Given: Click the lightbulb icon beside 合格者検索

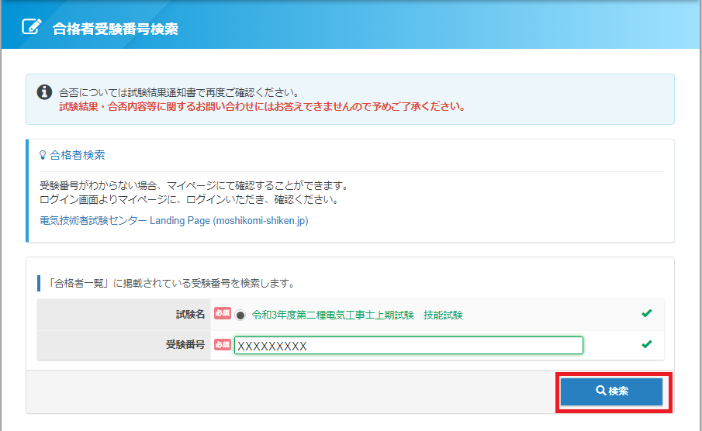Looking at the screenshot, I should 43,155.
